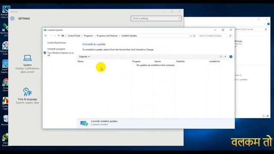Open FastStone Capture desktop shortcut

5,104
